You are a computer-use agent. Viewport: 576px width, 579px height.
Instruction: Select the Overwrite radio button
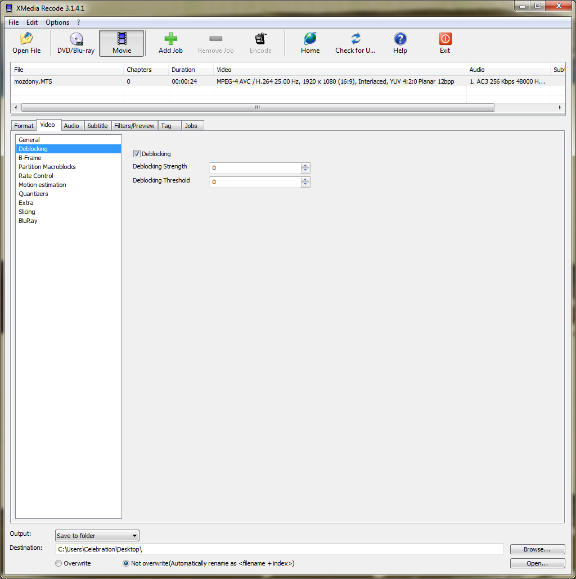tap(58, 563)
